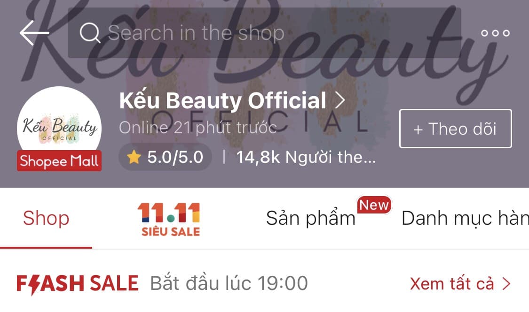This screenshot has height=312, width=529.
Task: Tap the back arrow icon
Action: pos(34,32)
